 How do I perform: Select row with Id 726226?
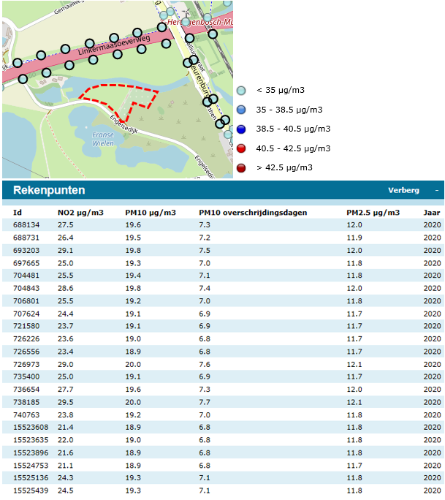coord(223,338)
